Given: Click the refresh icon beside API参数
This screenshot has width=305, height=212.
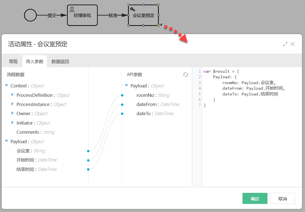Looking at the screenshot, I should 186,75.
